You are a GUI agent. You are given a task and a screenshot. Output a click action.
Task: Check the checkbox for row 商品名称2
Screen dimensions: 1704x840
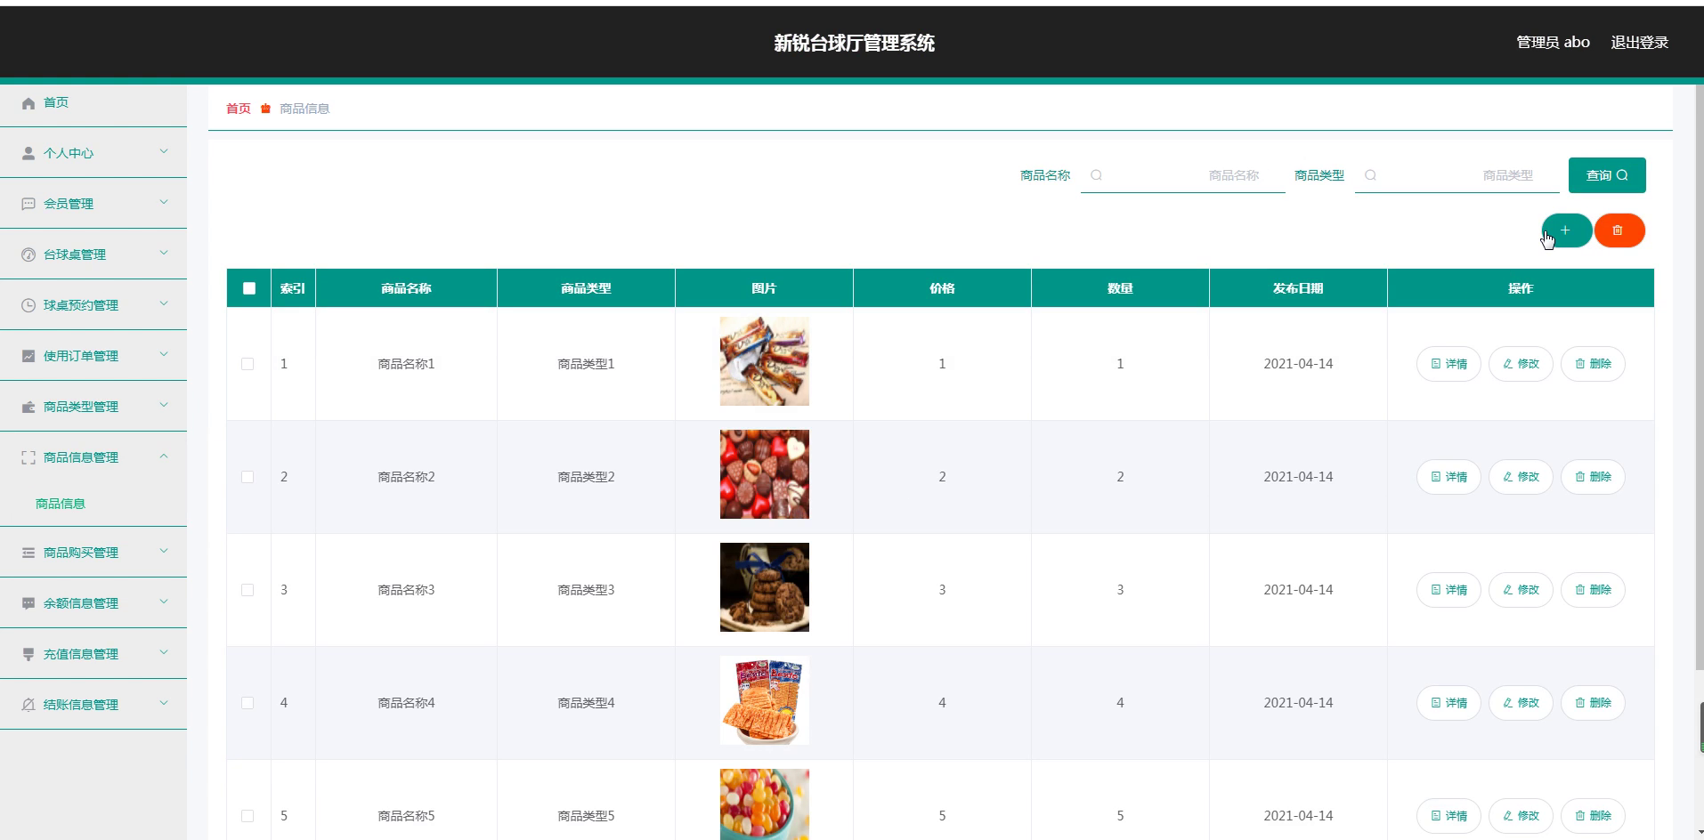click(247, 477)
